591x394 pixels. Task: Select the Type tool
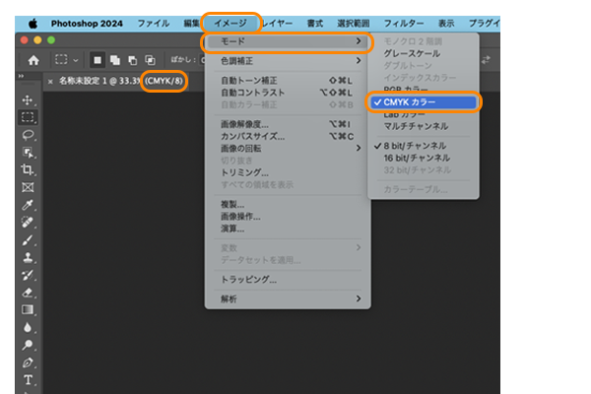point(28,379)
